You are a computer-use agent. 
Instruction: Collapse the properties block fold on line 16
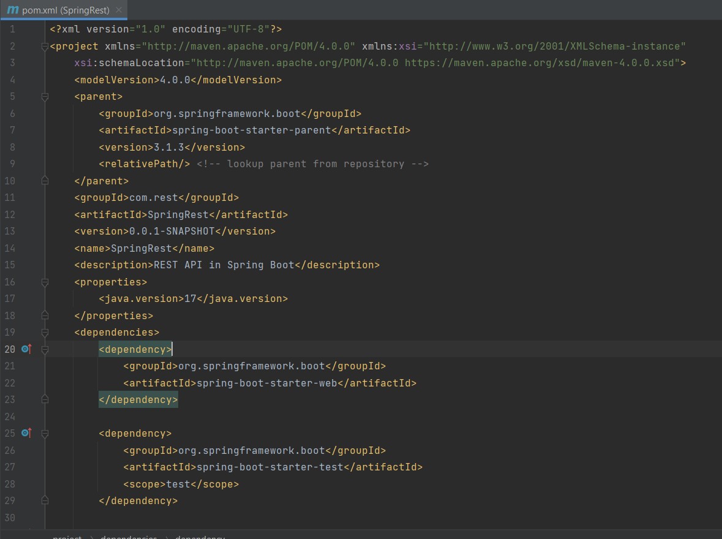coord(45,282)
